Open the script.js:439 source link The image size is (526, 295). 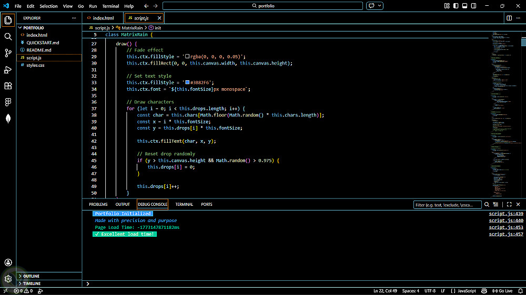[x=505, y=214]
